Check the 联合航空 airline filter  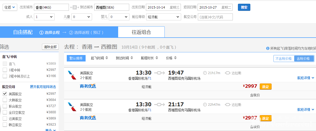point(5,106)
